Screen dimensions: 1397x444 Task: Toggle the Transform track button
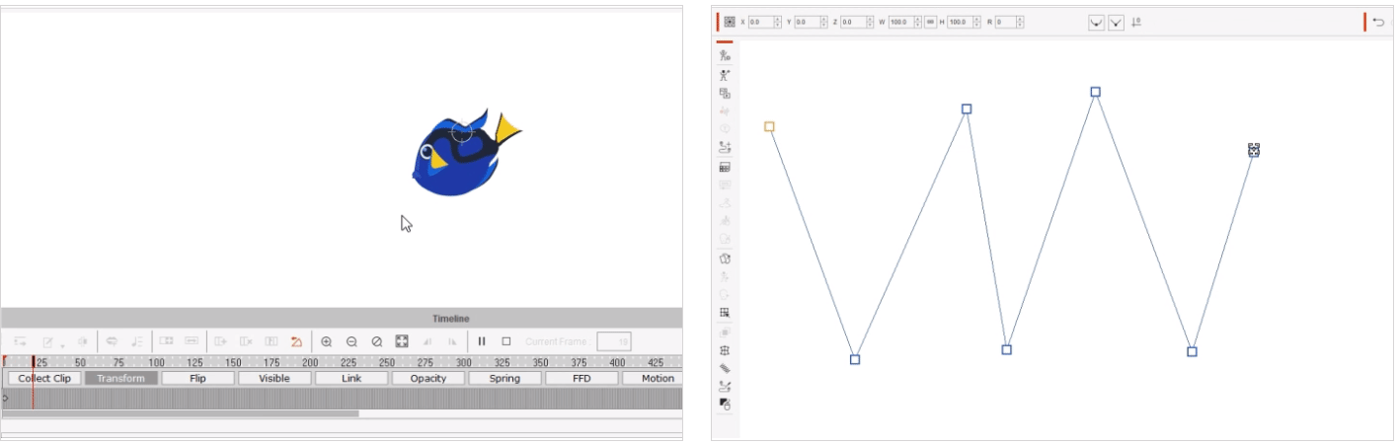pyautogui.click(x=121, y=378)
